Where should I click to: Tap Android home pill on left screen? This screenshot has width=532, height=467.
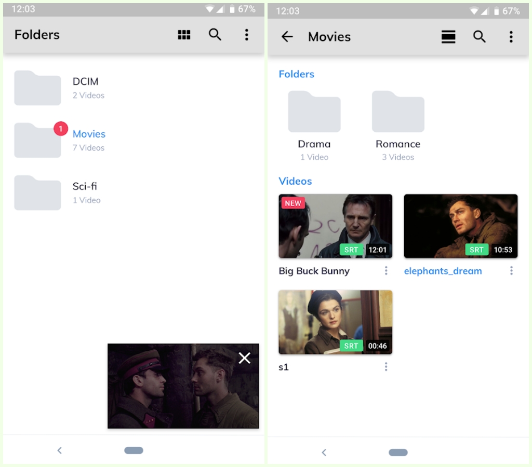coord(134,450)
